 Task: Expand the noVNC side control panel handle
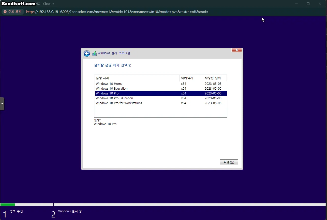point(2,104)
